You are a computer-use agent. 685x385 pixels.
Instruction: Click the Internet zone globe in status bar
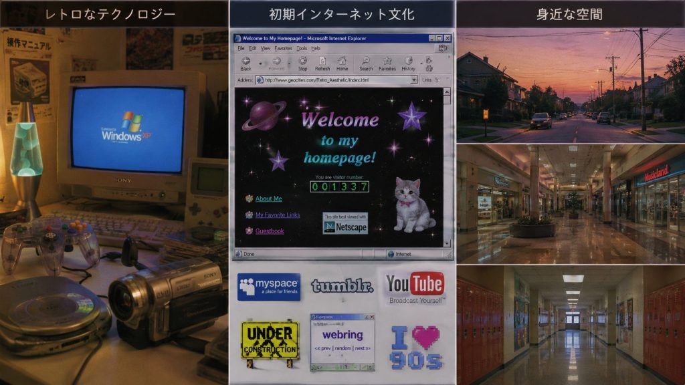391,254
